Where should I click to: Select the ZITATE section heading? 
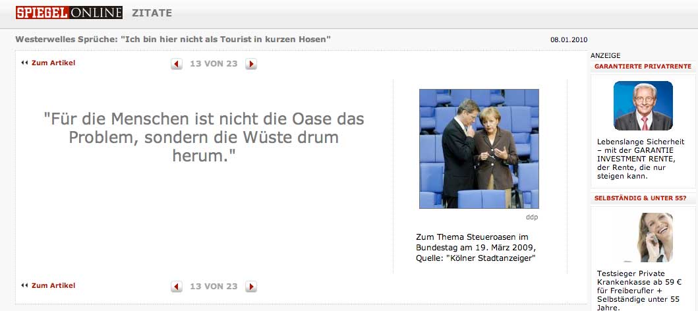(152, 13)
